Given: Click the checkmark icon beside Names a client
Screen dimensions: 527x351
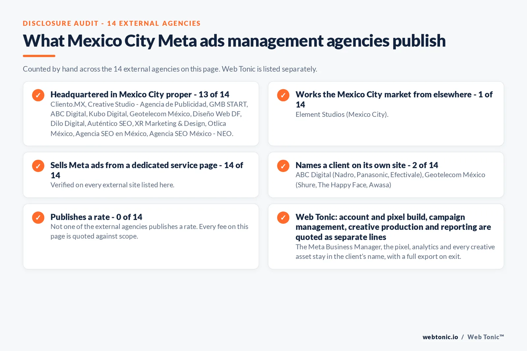Looking at the screenshot, I should coord(283,166).
